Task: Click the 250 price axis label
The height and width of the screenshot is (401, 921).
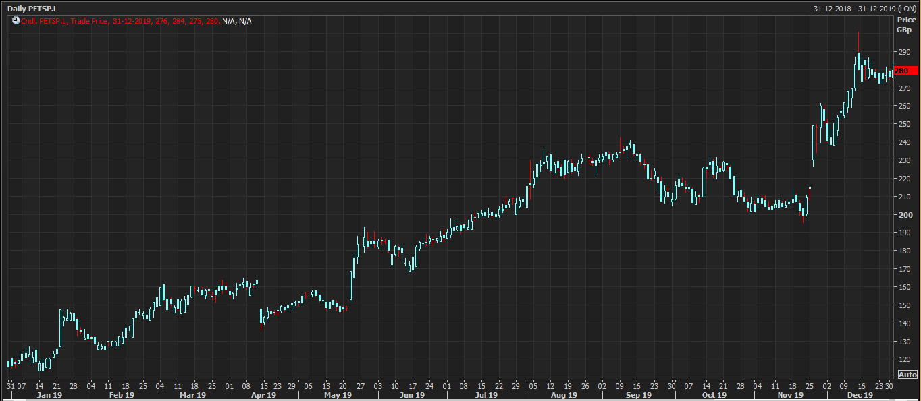Action: pos(905,125)
